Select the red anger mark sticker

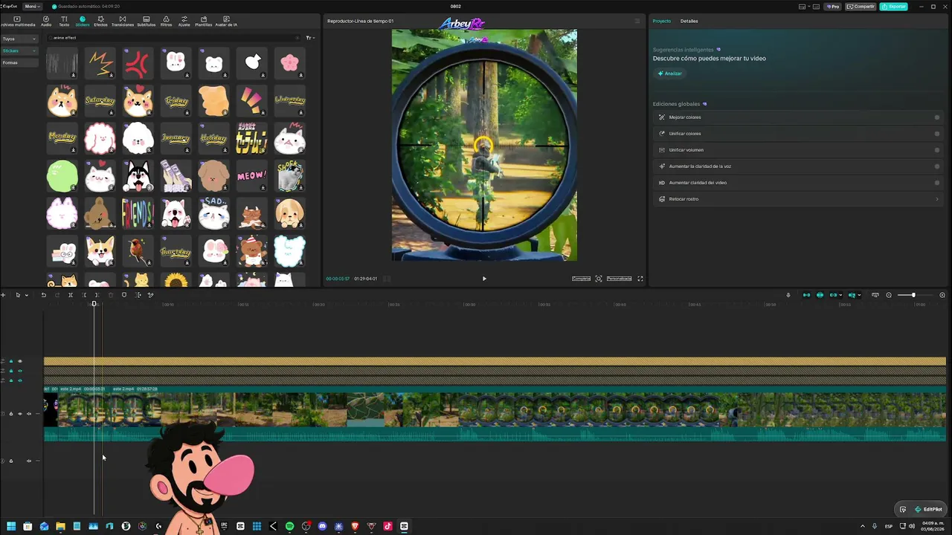(138, 63)
